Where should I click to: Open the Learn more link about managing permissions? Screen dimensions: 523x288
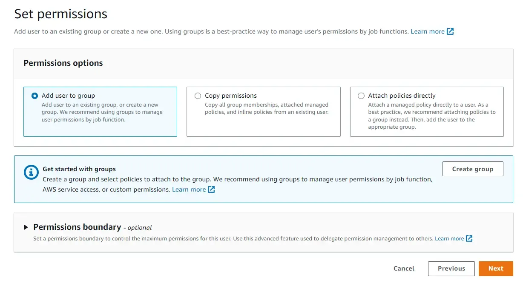(427, 31)
